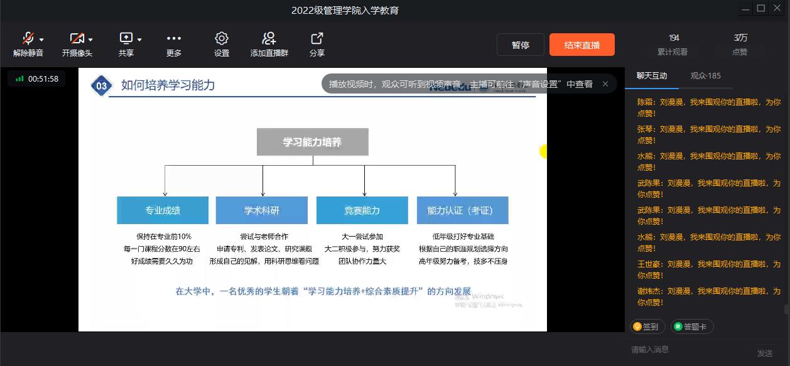Turn on the camera
This screenshot has height=366, width=790.
pyautogui.click(x=77, y=44)
